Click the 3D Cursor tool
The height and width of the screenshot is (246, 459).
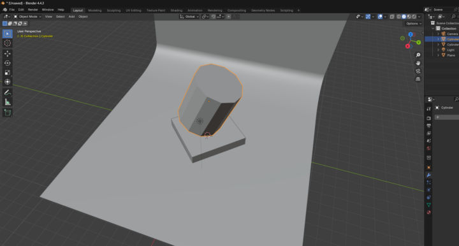click(x=8, y=43)
